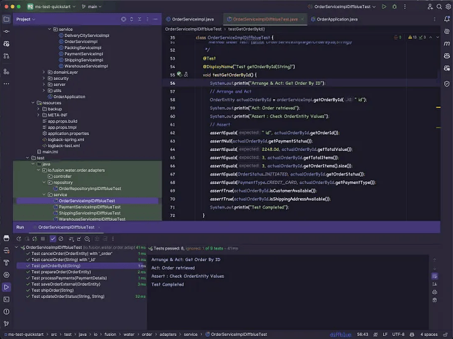
Task: Switch to OrderApplication.java tab
Action: (337, 19)
